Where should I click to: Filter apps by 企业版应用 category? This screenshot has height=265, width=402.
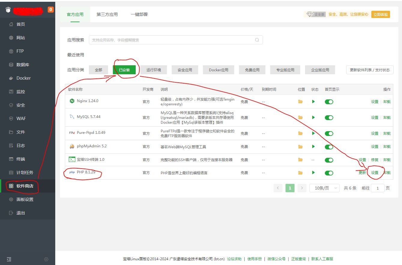320,70
